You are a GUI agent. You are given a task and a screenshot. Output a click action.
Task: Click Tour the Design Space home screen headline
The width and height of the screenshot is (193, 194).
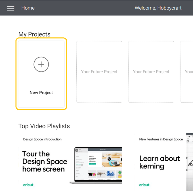pos(45,162)
